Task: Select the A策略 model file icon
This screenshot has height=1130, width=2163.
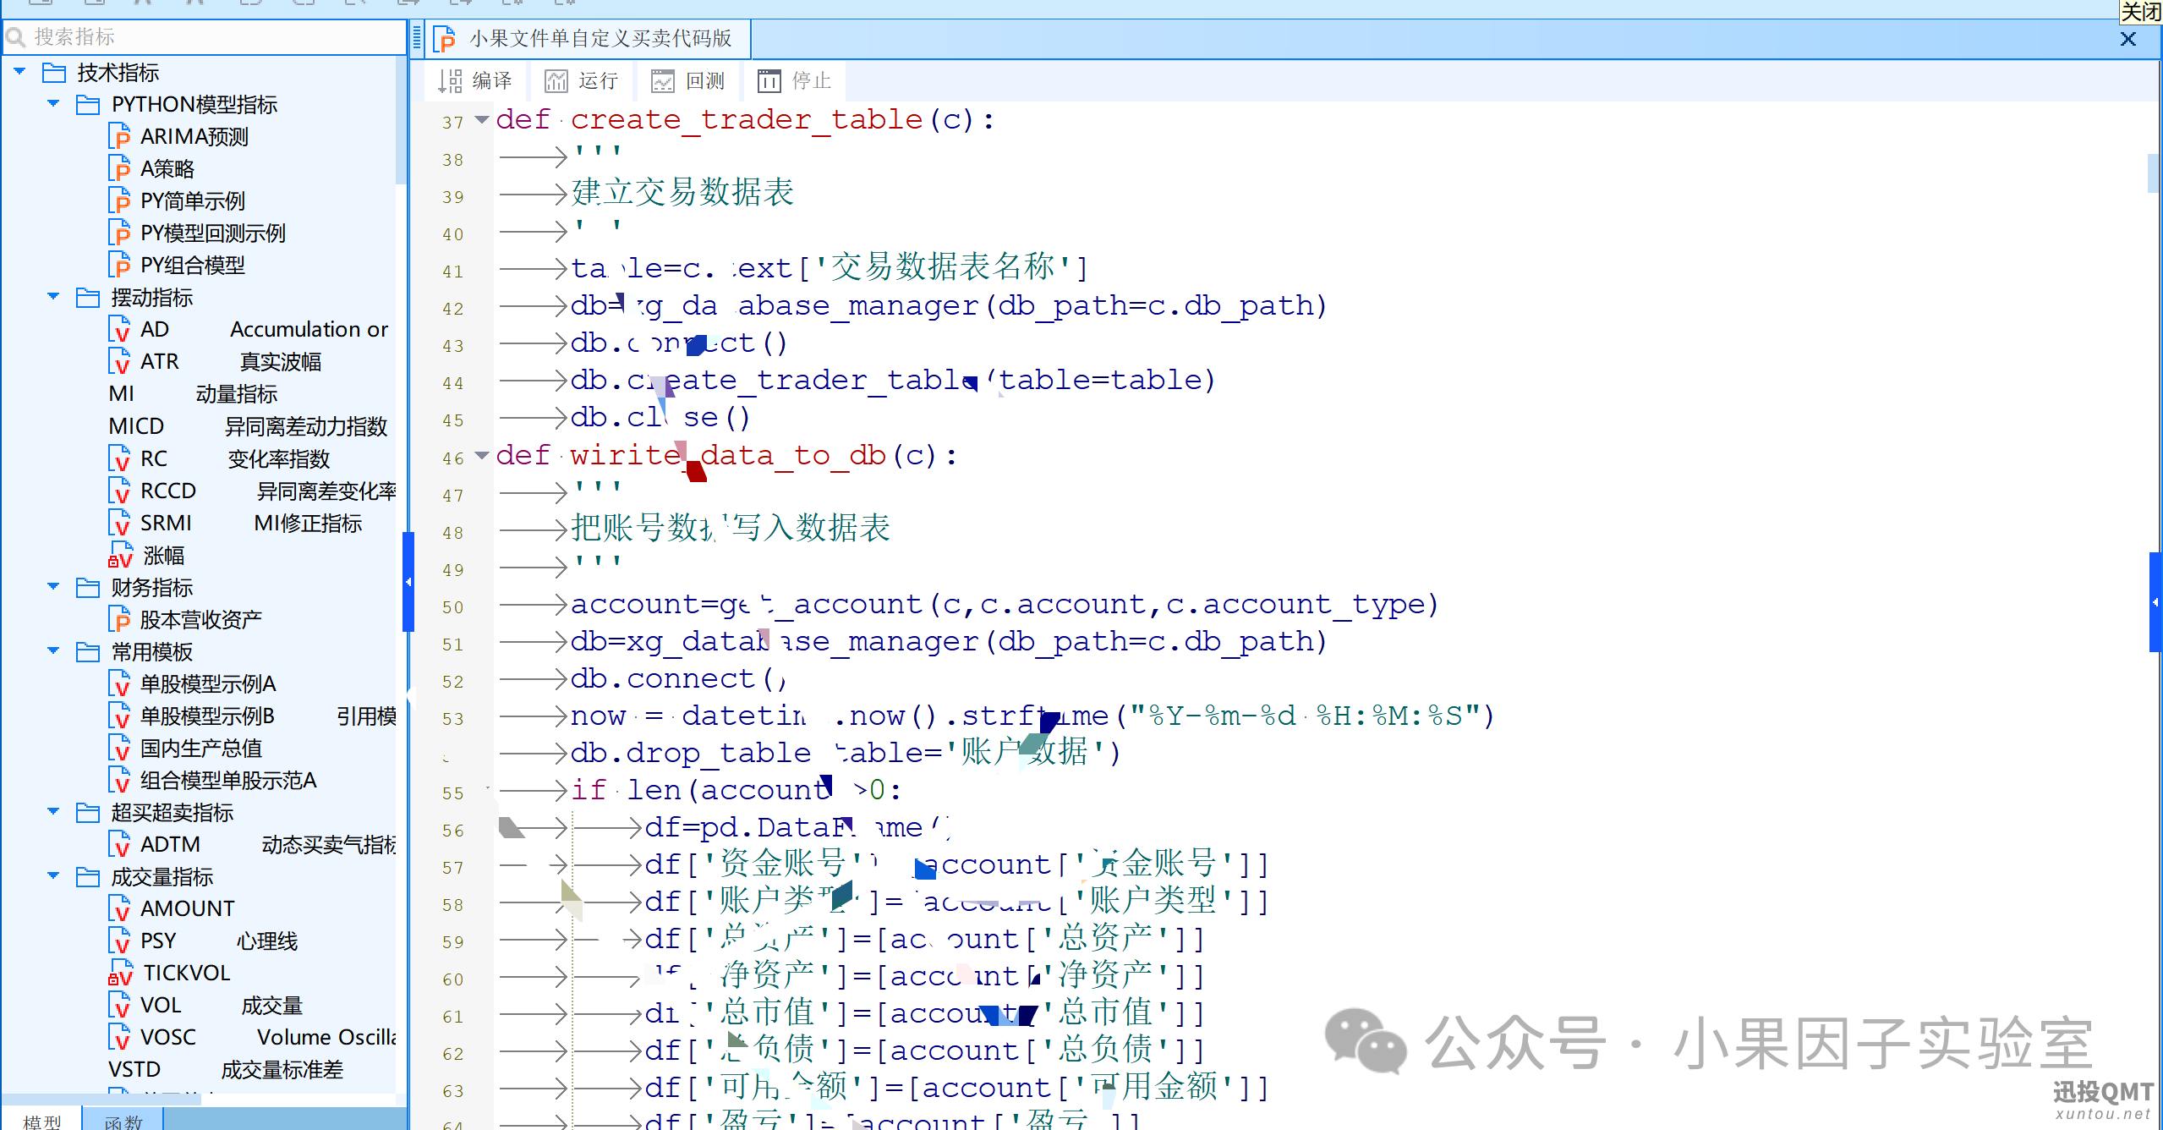Action: [x=119, y=168]
